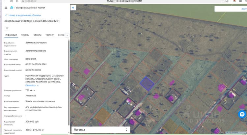The width and height of the screenshot is (247, 135).
Task: Click the area value 750 кв. м
Action: tap(30, 90)
